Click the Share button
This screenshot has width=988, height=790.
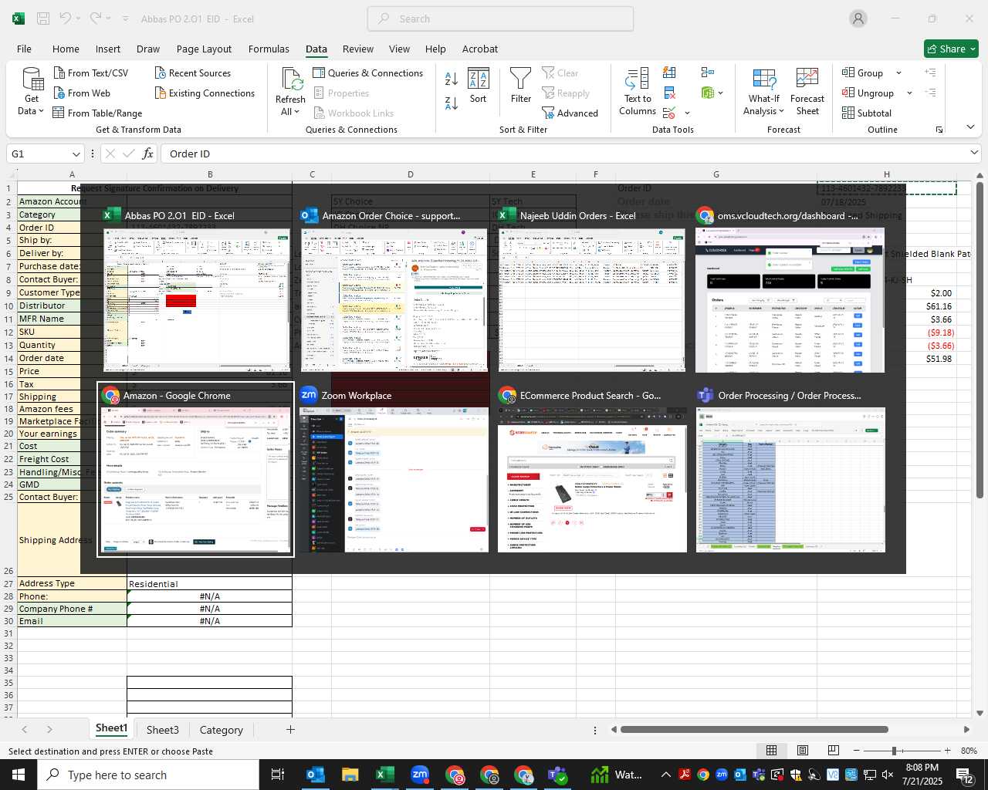[951, 49]
